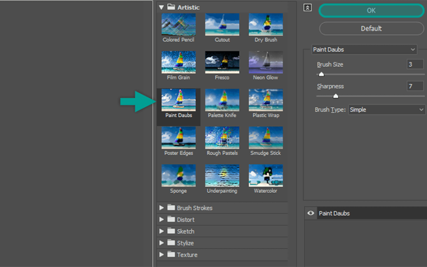Pick the Underpainting filter thumbnail
Image resolution: width=427 pixels, height=267 pixels.
(x=222, y=176)
